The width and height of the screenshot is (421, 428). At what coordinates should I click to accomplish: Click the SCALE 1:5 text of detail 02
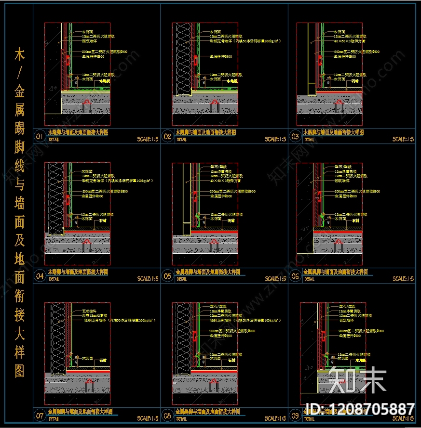point(275,139)
